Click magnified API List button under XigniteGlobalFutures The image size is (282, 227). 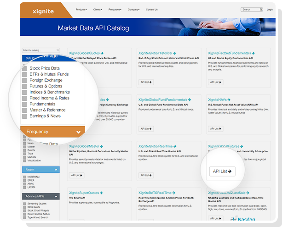222,172
